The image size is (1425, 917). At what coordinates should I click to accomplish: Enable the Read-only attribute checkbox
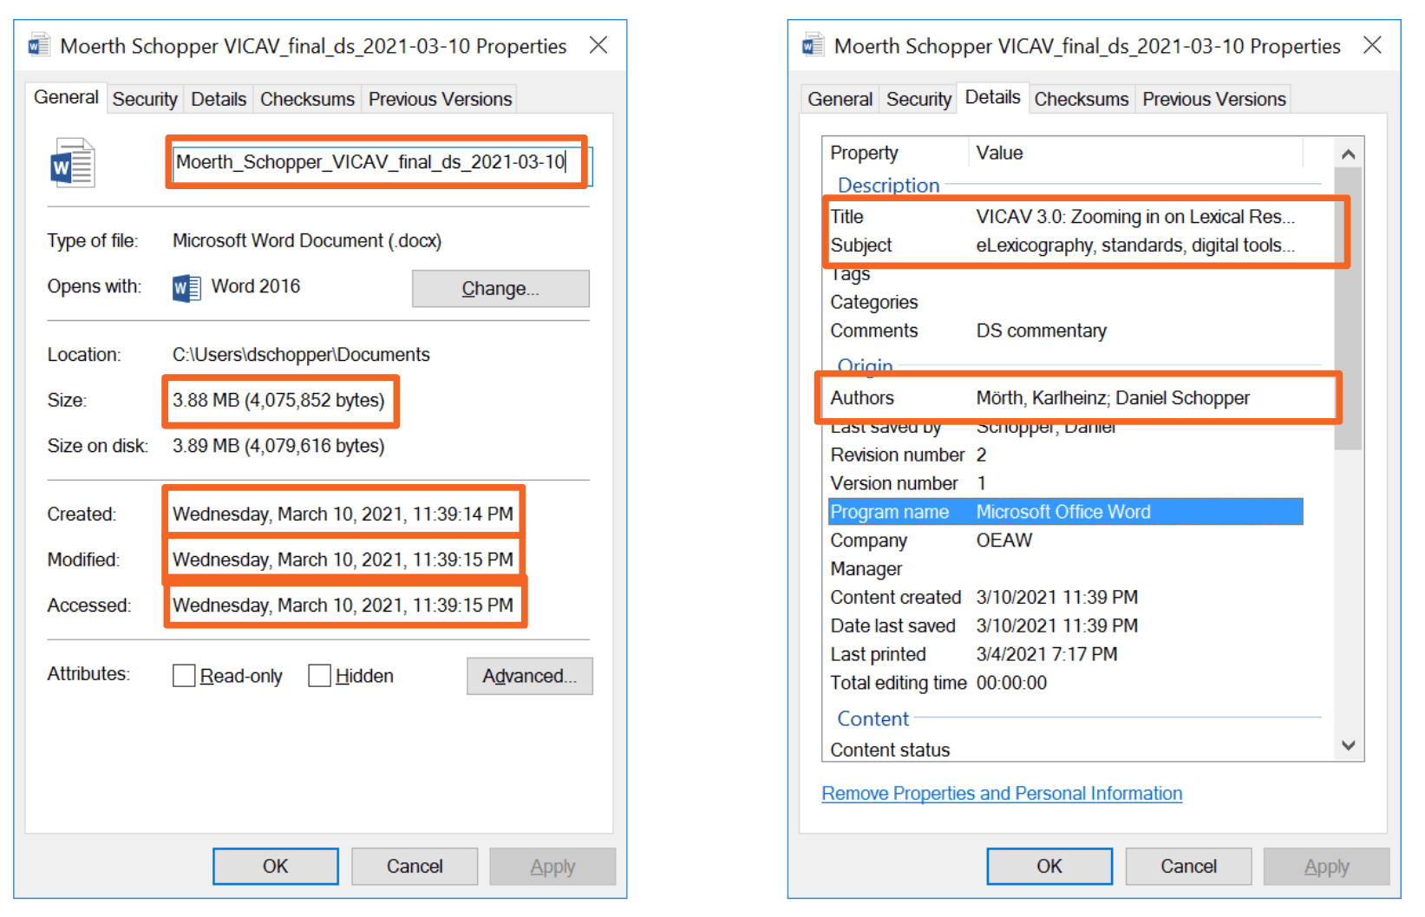[184, 676]
